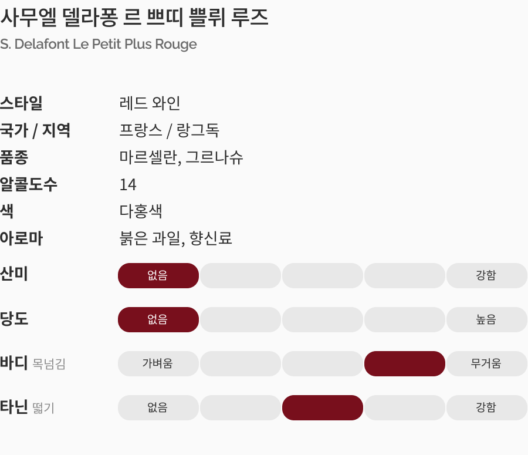Click the region value '프랑스 / 랑그독'
The width and height of the screenshot is (528, 455).
[169, 130]
